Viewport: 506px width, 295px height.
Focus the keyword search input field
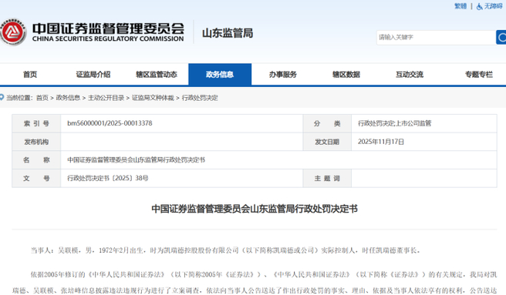(x=436, y=38)
